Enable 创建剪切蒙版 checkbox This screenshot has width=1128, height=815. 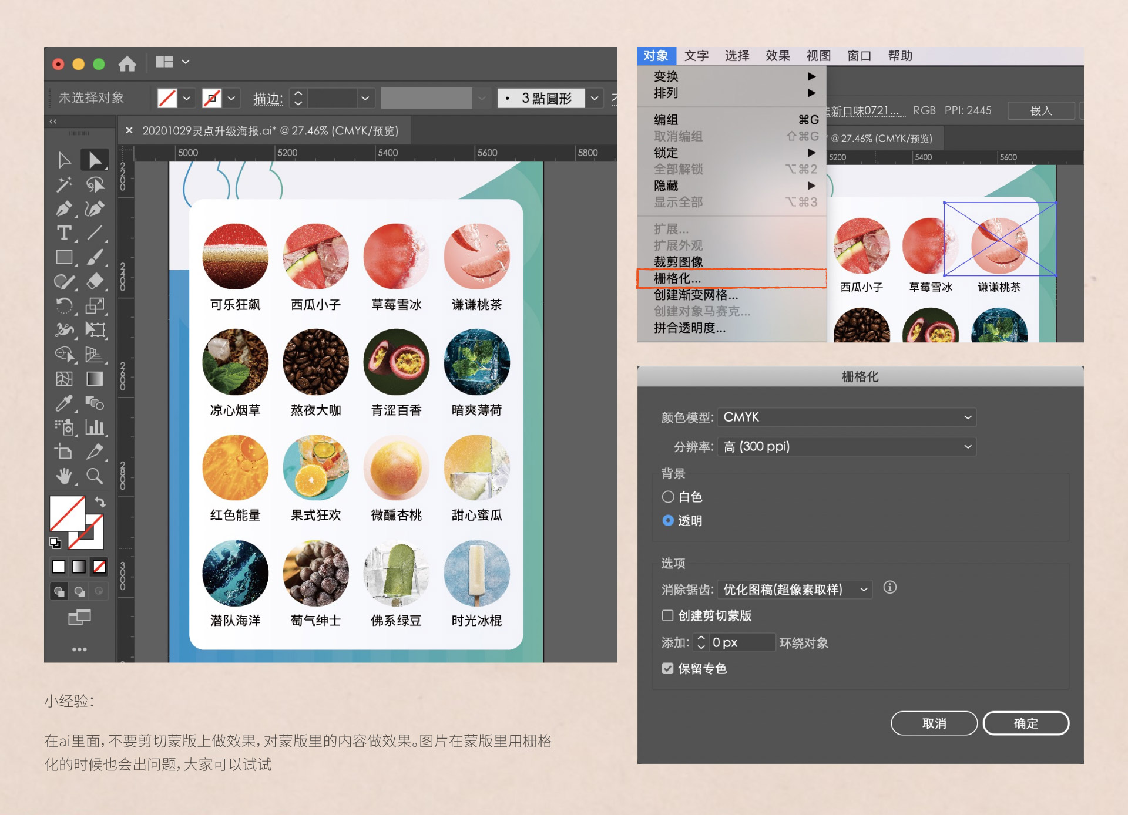click(668, 615)
